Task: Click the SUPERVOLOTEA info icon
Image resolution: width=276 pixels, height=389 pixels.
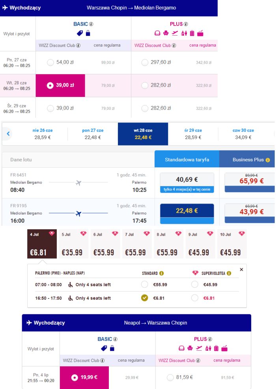Action: tap(229, 273)
